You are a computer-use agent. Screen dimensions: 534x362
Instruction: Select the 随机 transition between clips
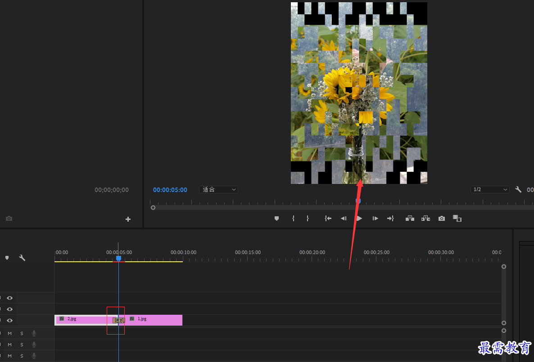[x=119, y=321]
